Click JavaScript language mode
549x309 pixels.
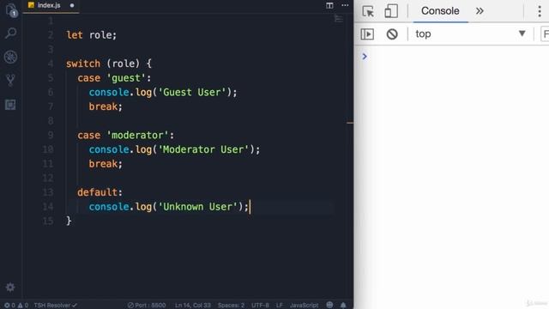[x=304, y=306]
